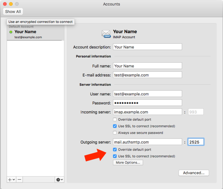The width and height of the screenshot is (223, 189).
Task: Enable Always use secure password checkbox
Action: coord(115,133)
